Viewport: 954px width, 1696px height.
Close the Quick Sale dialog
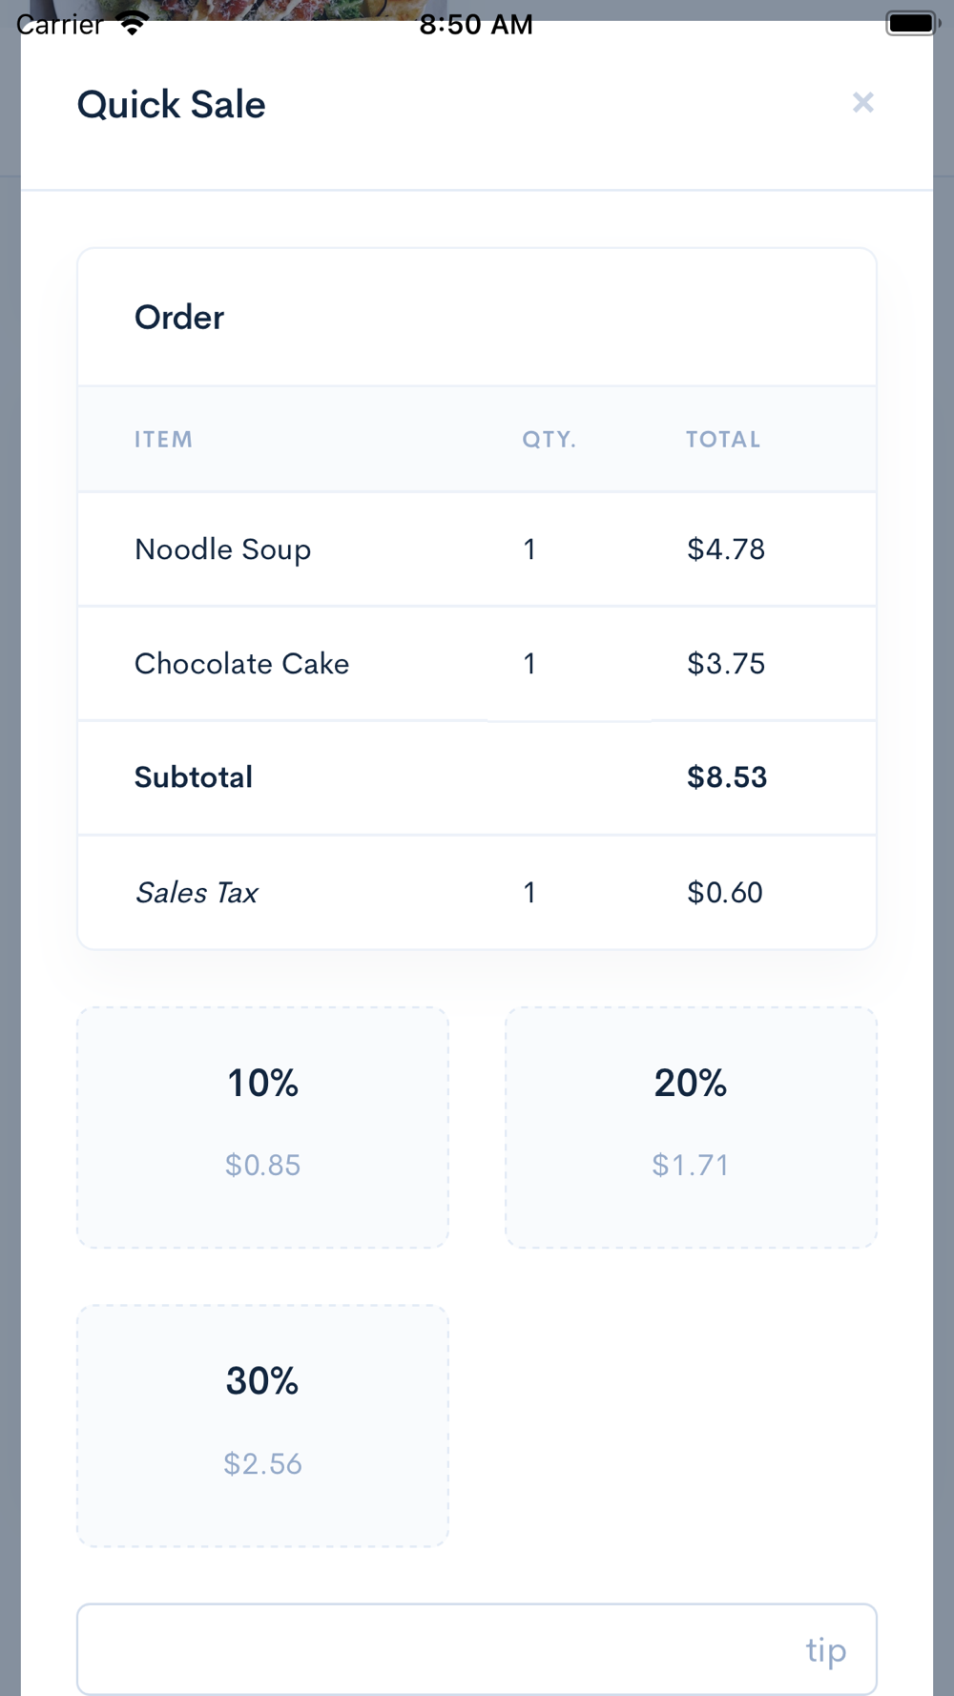[x=862, y=103]
